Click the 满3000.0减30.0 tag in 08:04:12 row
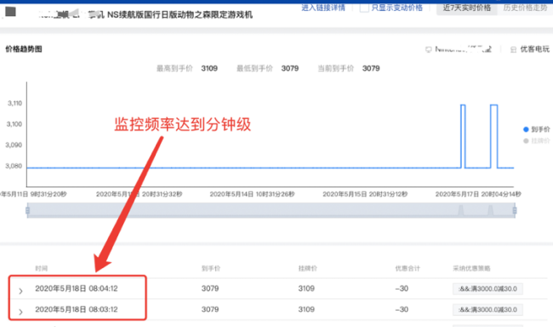 tap(487, 289)
